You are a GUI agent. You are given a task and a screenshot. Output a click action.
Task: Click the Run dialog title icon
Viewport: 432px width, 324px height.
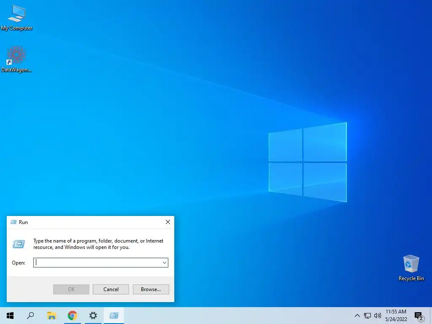coord(13,222)
